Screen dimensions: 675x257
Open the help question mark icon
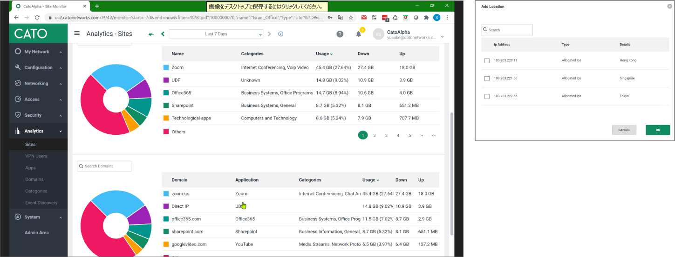340,34
